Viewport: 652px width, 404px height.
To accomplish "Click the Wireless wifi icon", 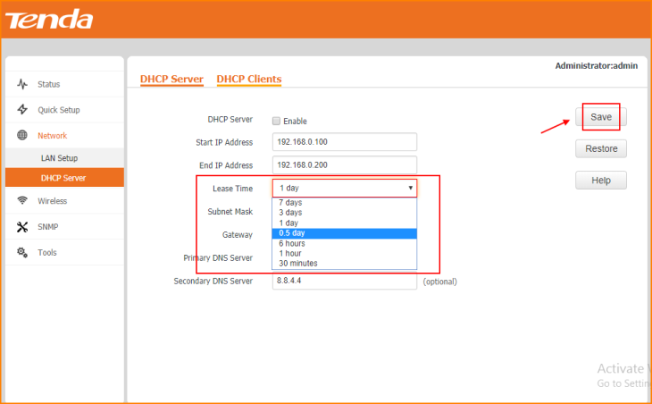I will click(22, 201).
